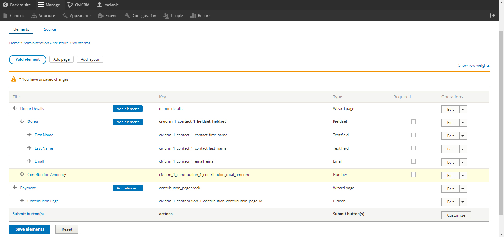Mark First Name as required
Viewport: 504px width, 237px height.
(x=414, y=135)
